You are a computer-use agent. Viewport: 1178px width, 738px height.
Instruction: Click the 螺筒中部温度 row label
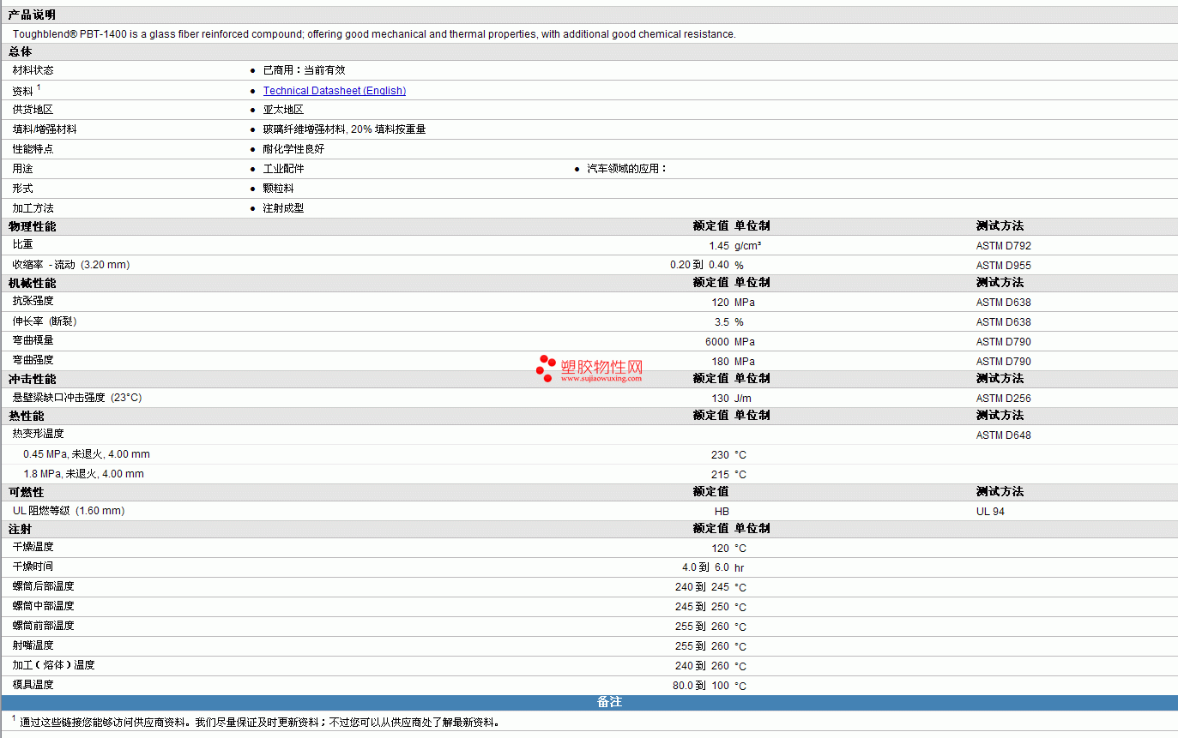coord(43,606)
